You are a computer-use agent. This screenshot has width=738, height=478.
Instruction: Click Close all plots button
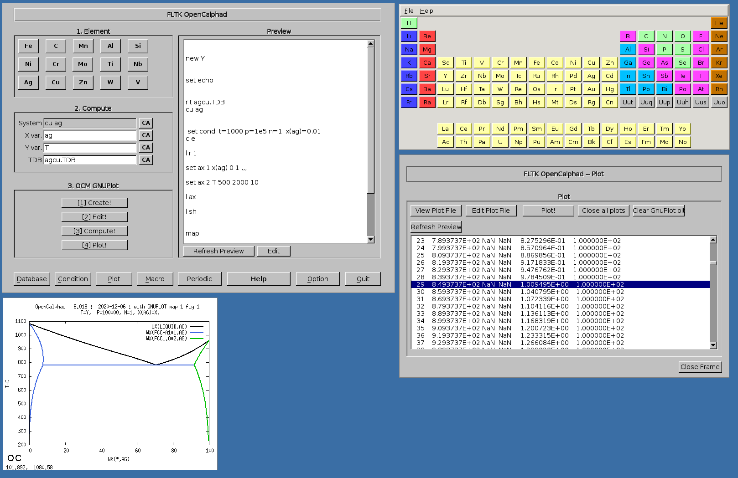click(603, 211)
